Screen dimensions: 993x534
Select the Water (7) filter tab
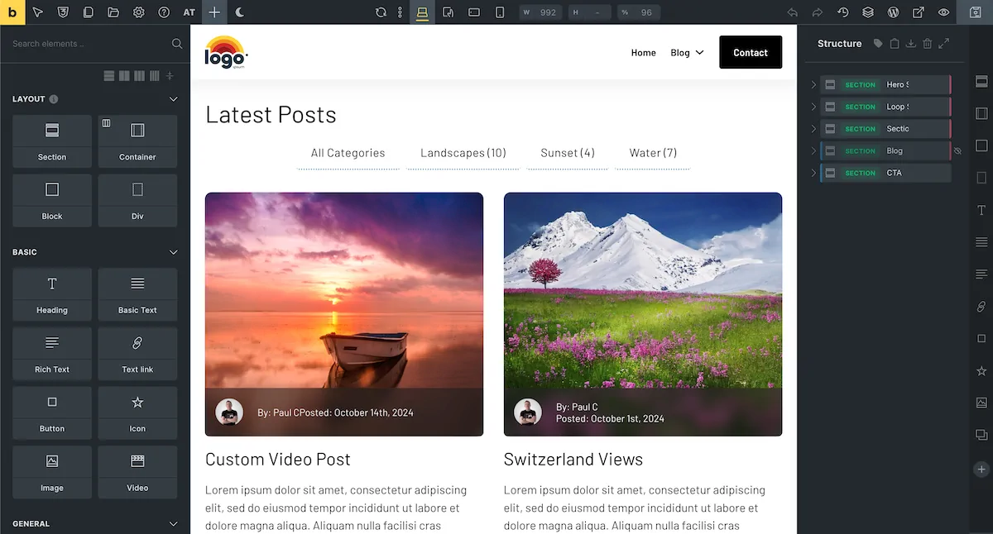point(653,153)
